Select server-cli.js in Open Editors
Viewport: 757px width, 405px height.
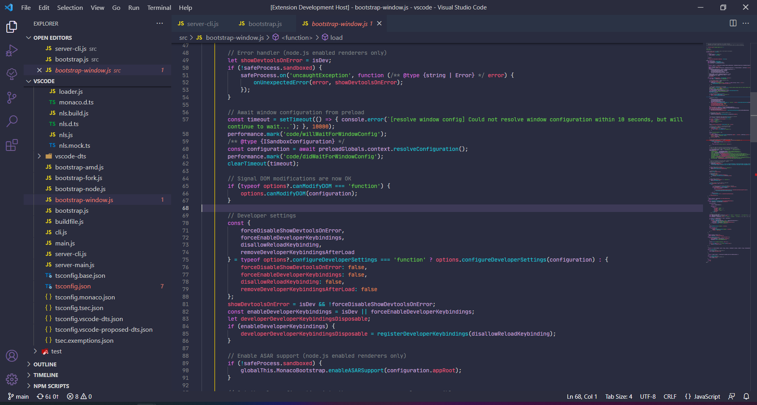coord(97,48)
